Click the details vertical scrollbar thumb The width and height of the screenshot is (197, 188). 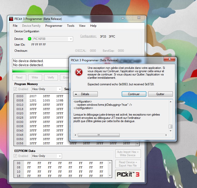(x=170, y=126)
